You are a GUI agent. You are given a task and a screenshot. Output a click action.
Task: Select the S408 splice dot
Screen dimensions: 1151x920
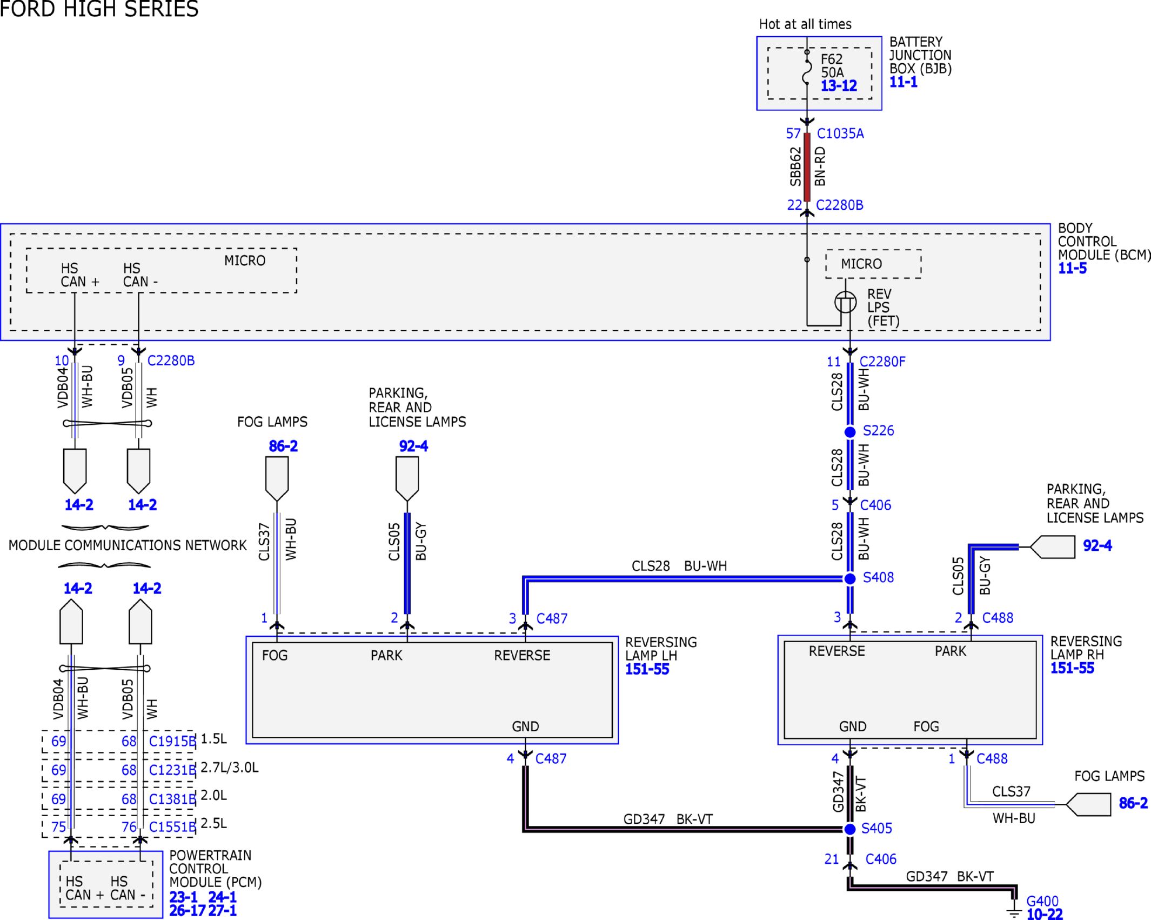click(850, 579)
